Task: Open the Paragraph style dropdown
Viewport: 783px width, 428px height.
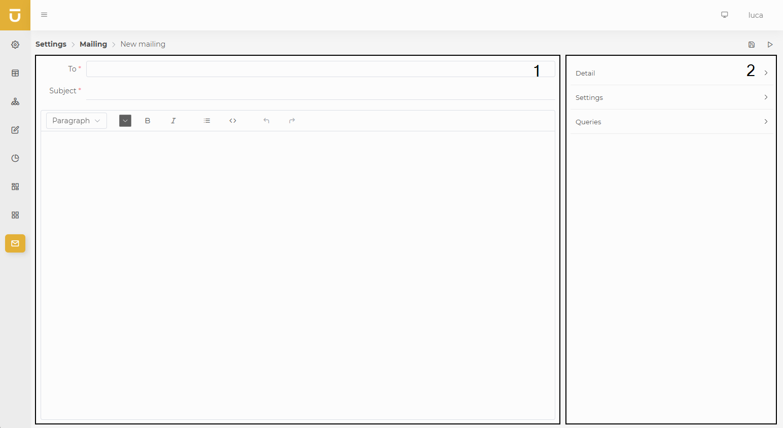Action: [x=77, y=121]
